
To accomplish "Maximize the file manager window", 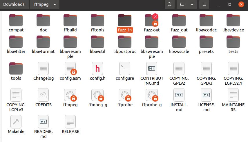I will 230,4.
